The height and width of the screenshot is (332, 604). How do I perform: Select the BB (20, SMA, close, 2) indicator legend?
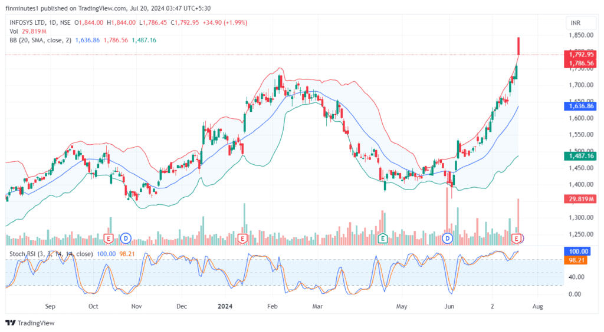pos(41,40)
